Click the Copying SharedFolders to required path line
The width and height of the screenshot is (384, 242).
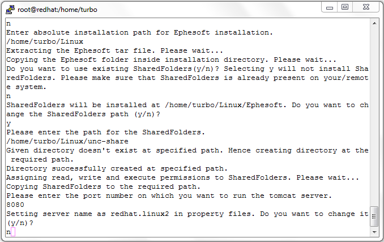click(103, 186)
